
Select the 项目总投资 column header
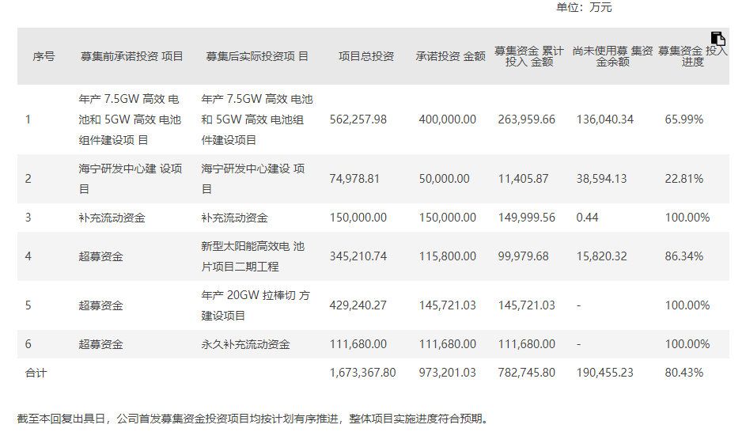click(x=365, y=56)
